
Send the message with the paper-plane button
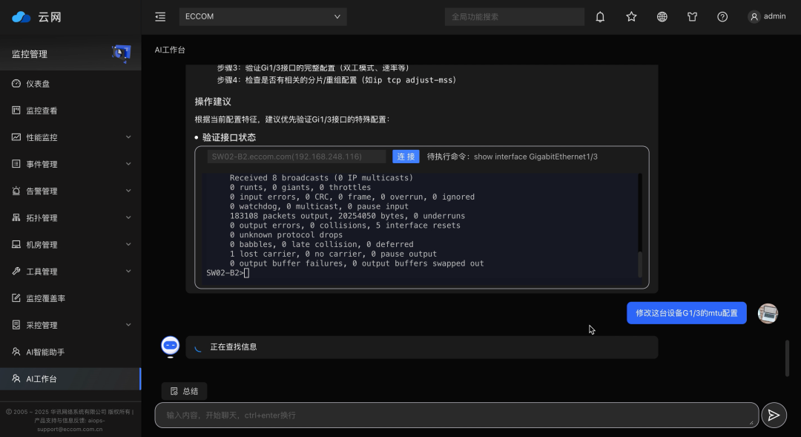[774, 415]
